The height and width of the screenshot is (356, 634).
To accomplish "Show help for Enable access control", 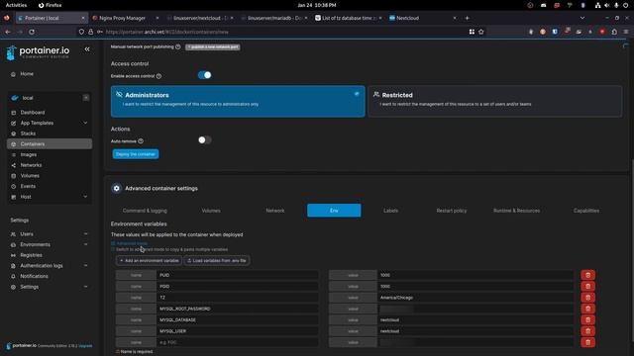I will pos(158,76).
